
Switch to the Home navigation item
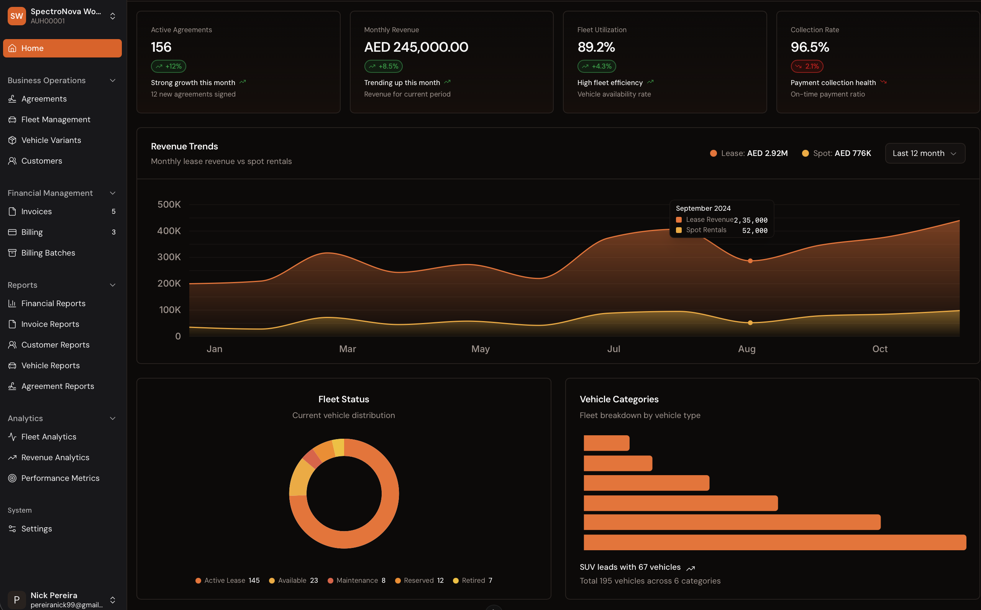(62, 48)
